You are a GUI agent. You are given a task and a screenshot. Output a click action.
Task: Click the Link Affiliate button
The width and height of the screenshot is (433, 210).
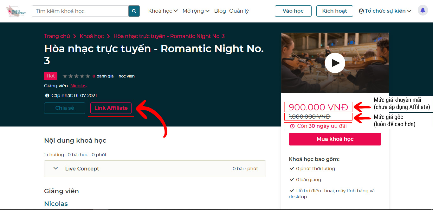pos(111,108)
